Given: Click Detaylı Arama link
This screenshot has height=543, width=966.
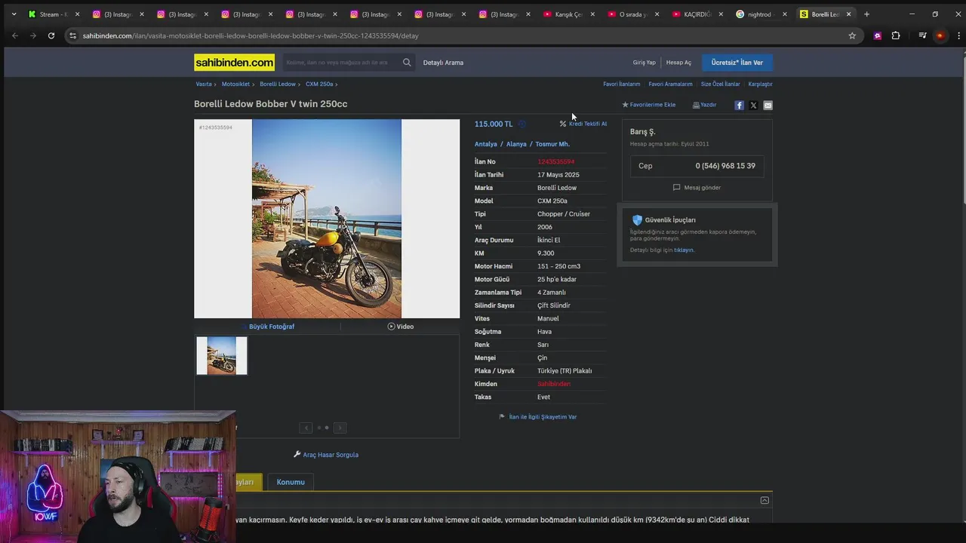Looking at the screenshot, I should point(443,63).
